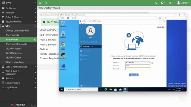Expand the Dashboard menu
The height and width of the screenshot is (107, 191).
[x=19, y=8]
